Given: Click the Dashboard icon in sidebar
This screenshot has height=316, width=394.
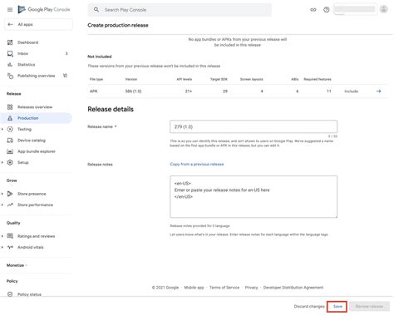Looking at the screenshot, I should 10,42.
